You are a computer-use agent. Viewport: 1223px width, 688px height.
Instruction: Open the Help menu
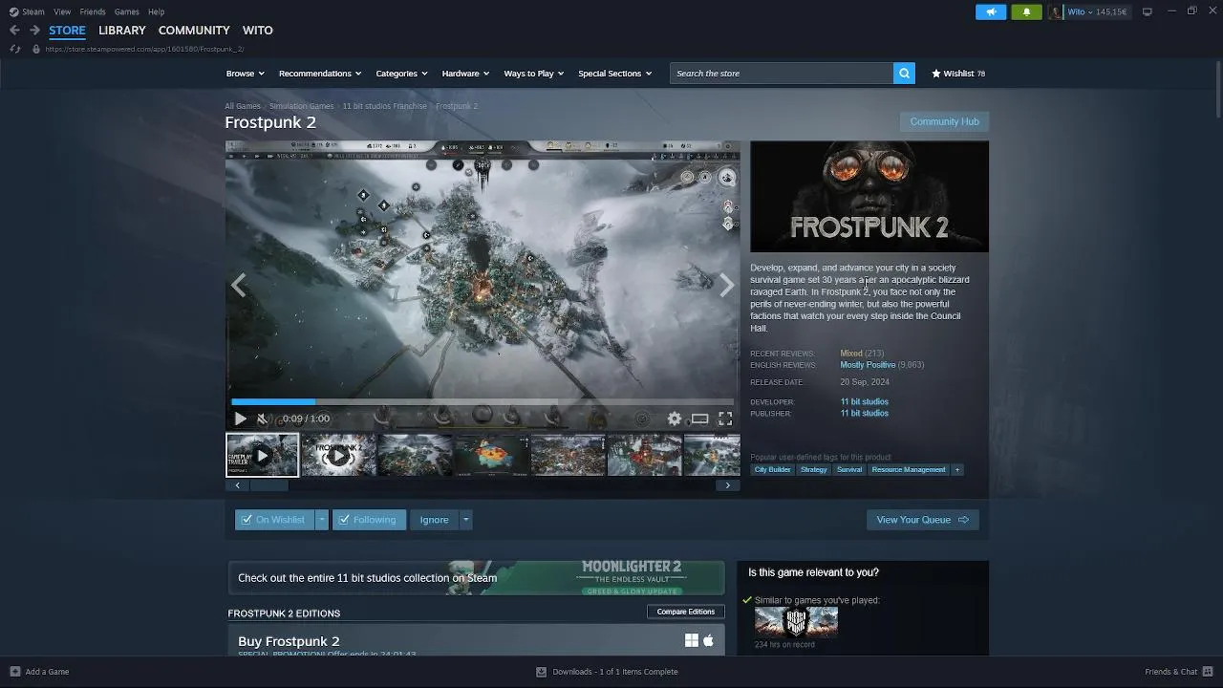point(156,11)
